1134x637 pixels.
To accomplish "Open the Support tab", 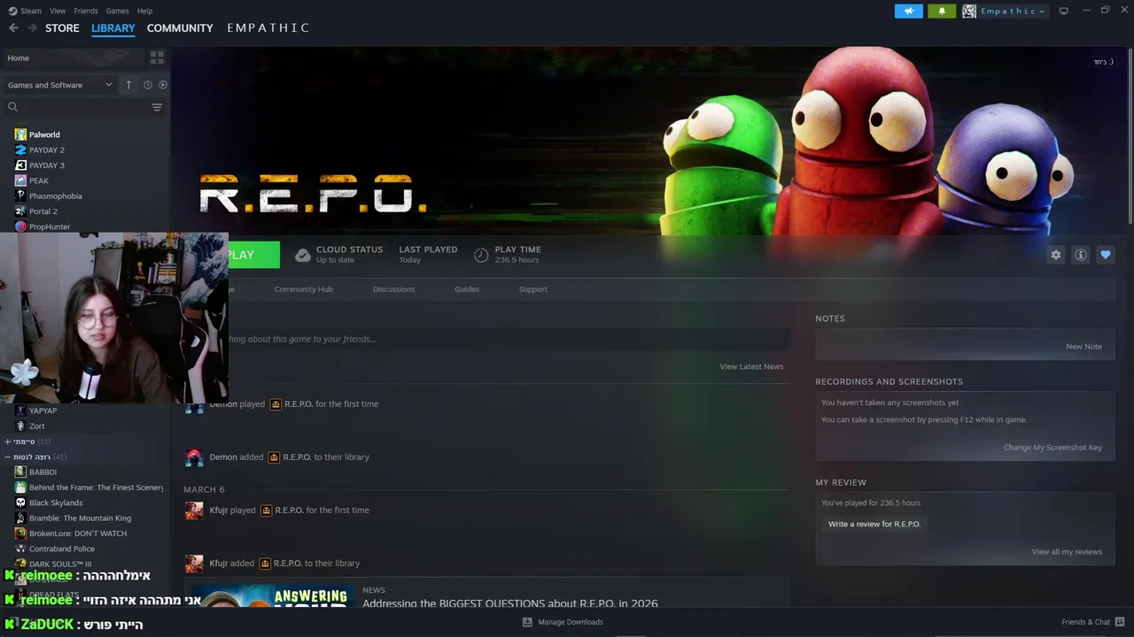I will [532, 289].
